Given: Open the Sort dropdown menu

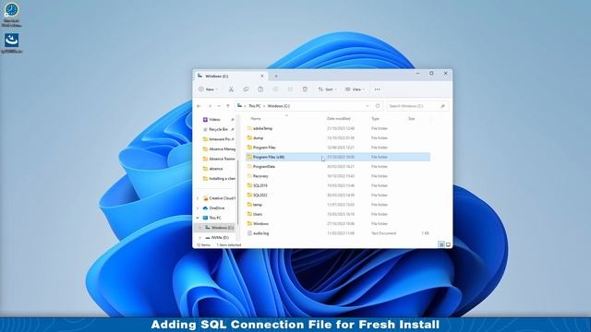Looking at the screenshot, I should (x=327, y=89).
